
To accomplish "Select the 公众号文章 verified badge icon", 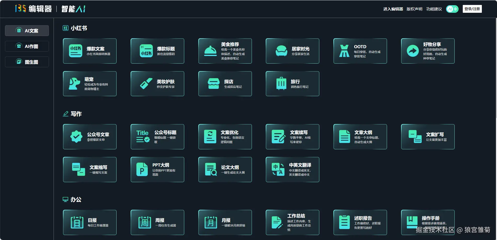I will pos(76,137).
